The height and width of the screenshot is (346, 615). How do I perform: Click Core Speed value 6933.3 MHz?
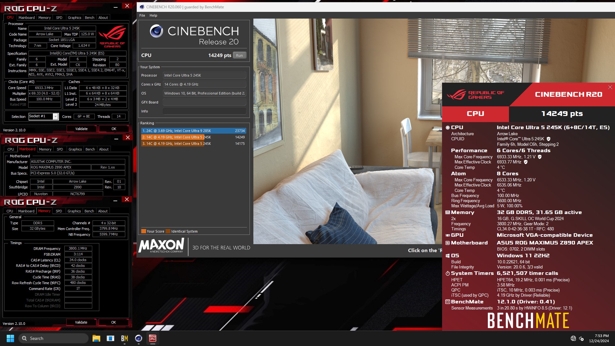coord(45,88)
